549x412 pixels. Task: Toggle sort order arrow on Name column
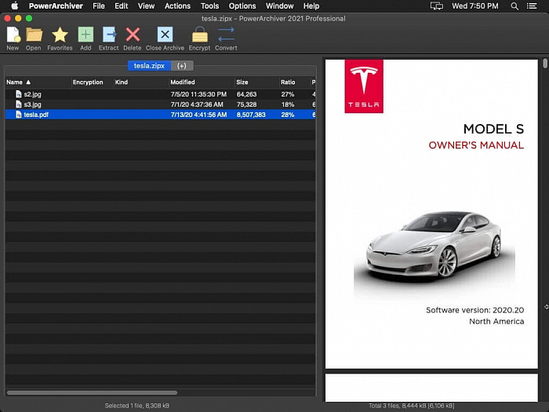pyautogui.click(x=28, y=82)
